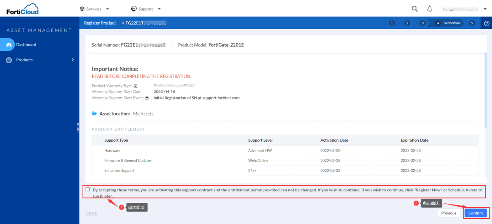Click the FortiCloud logo
492x224 pixels.
tap(22, 9)
